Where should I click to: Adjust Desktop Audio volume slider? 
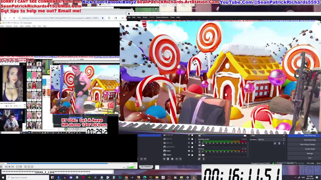click(224, 145)
